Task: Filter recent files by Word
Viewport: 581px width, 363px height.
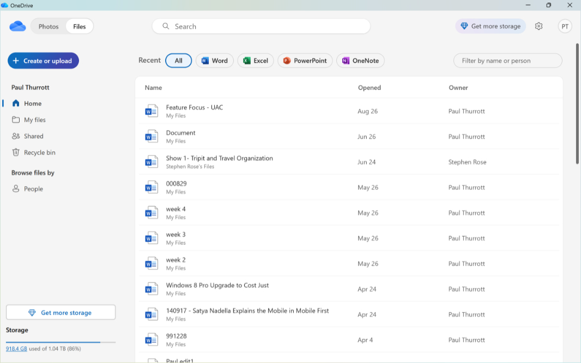Action: [215, 60]
